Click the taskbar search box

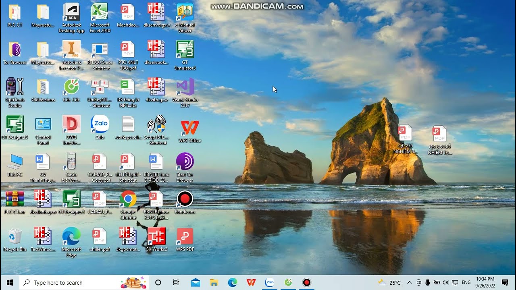[84, 282]
